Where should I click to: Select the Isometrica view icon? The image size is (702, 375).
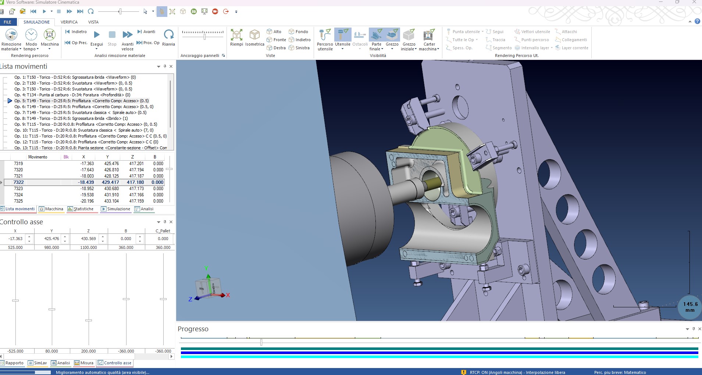pos(254,35)
